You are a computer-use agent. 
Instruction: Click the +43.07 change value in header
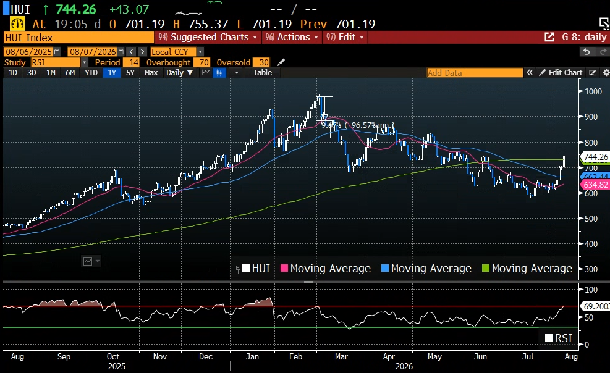pos(129,9)
